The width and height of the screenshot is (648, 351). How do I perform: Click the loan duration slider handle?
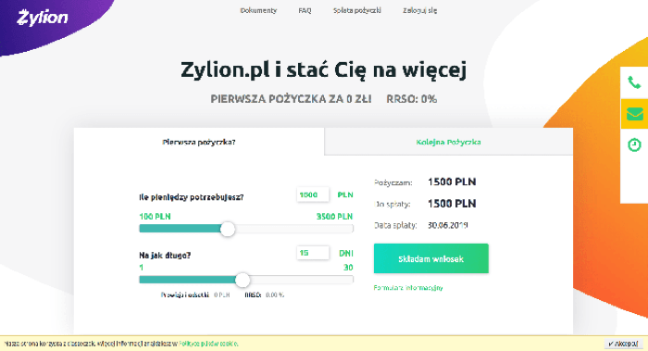(x=243, y=280)
